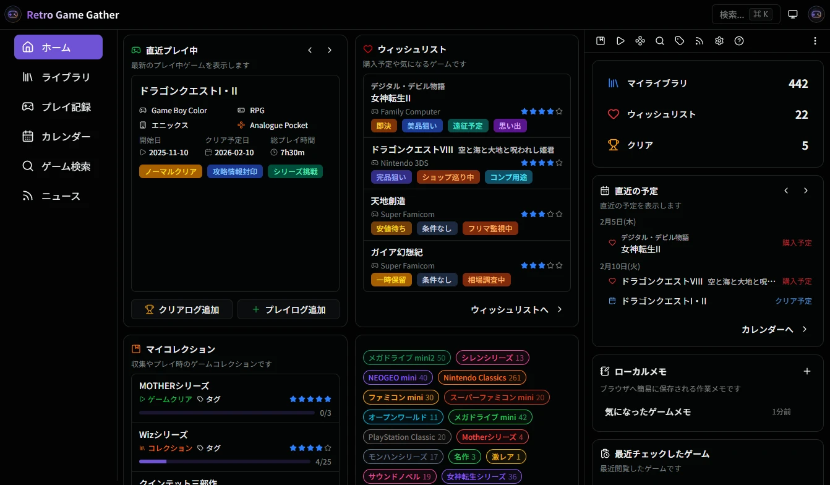830x485 pixels.
Task: Open the three-dot overflow menu at top right
Action: [x=815, y=41]
